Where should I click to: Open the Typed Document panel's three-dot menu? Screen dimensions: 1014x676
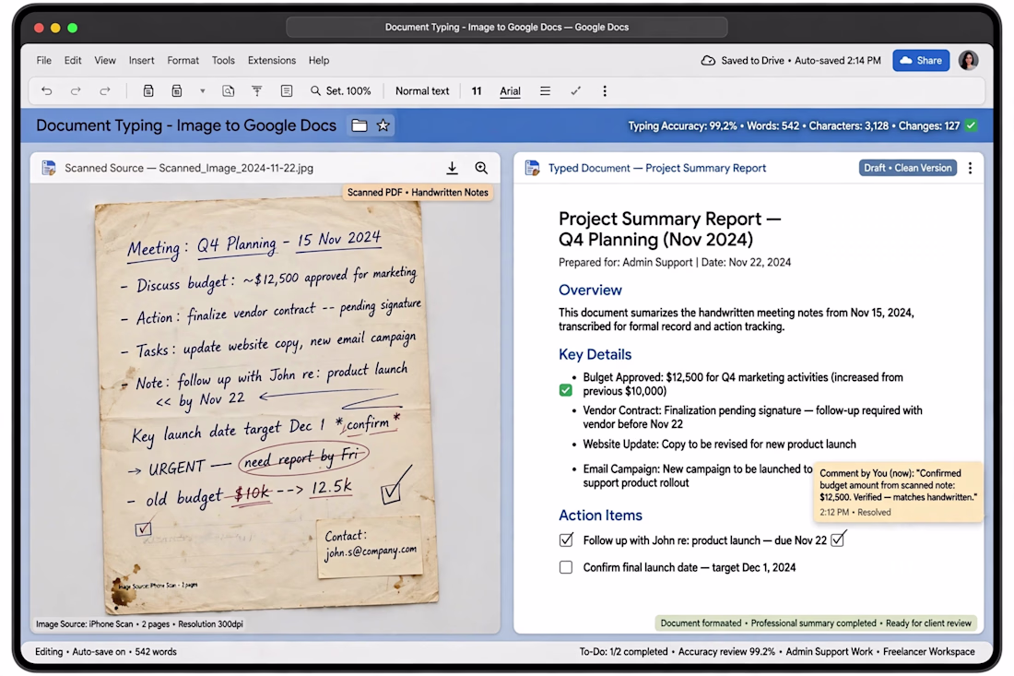coord(970,168)
